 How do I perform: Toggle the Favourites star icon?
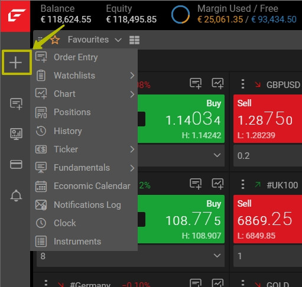[x=55, y=40]
